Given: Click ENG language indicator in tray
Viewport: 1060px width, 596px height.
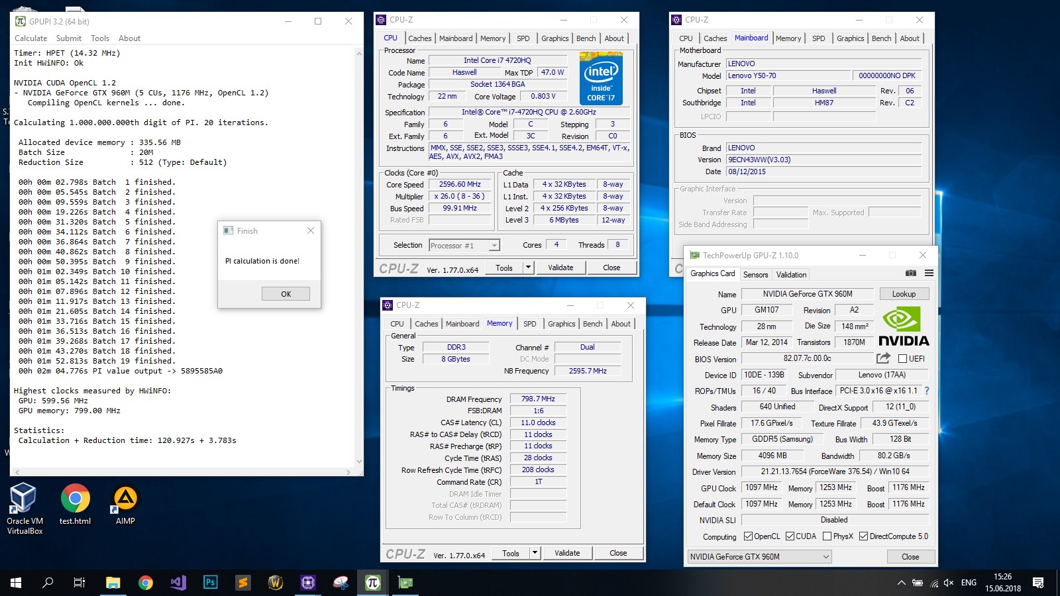Looking at the screenshot, I should point(969,583).
